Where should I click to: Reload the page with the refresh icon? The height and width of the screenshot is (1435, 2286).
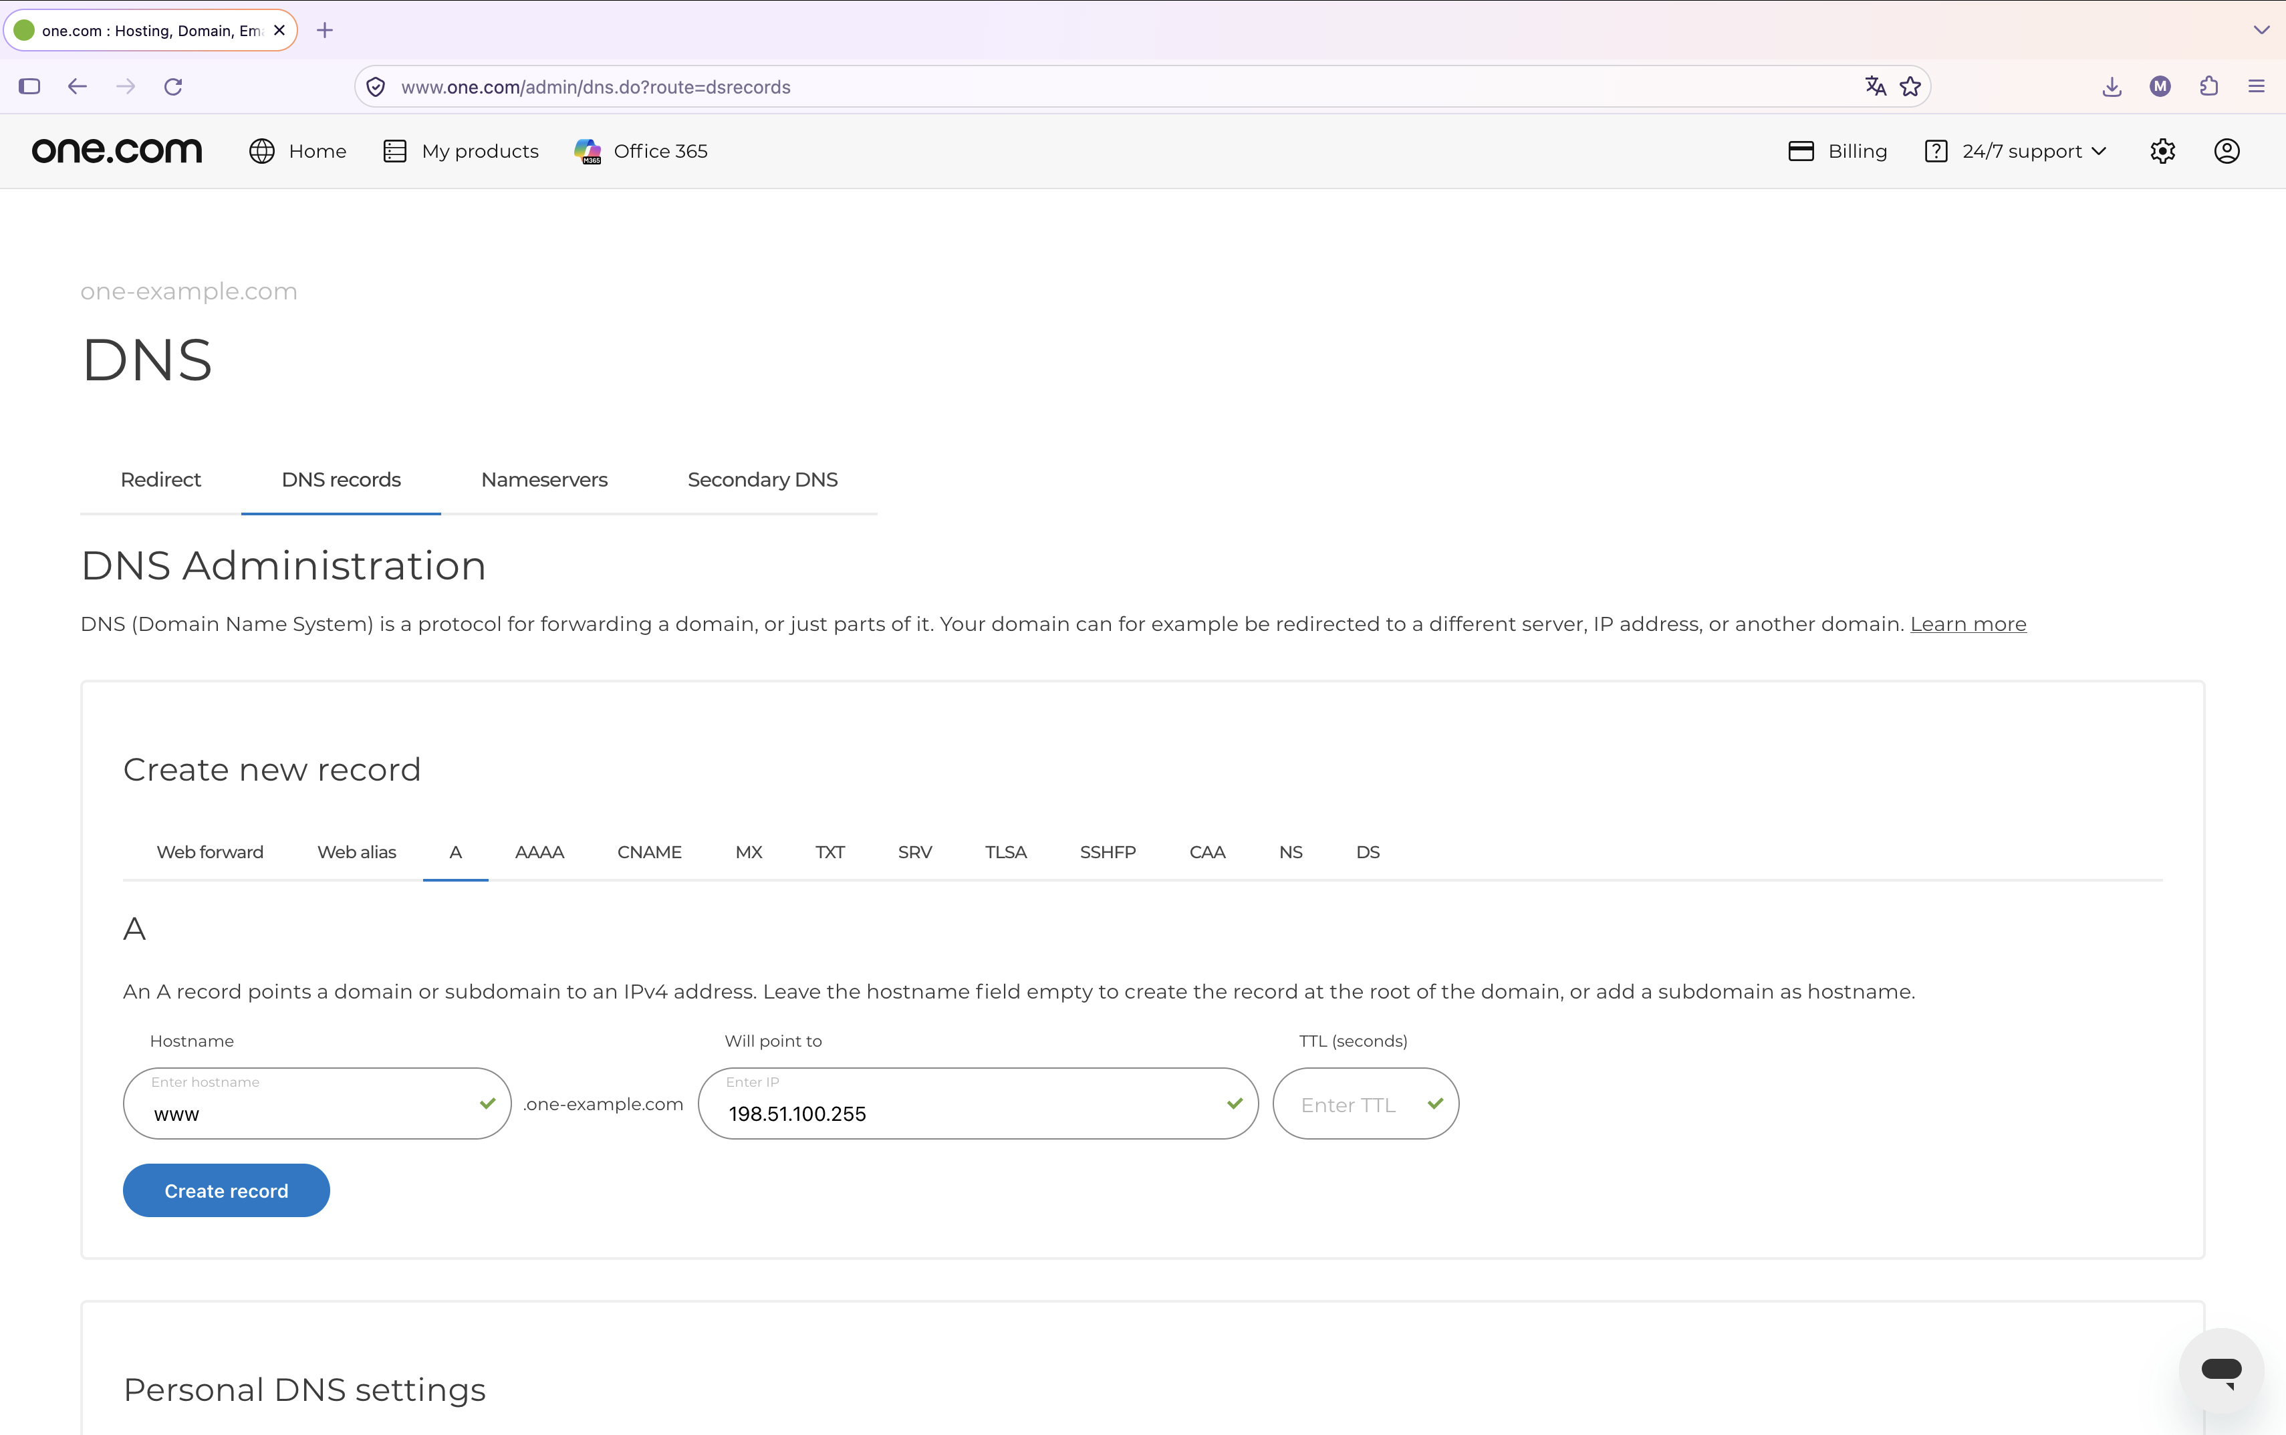coord(172,86)
